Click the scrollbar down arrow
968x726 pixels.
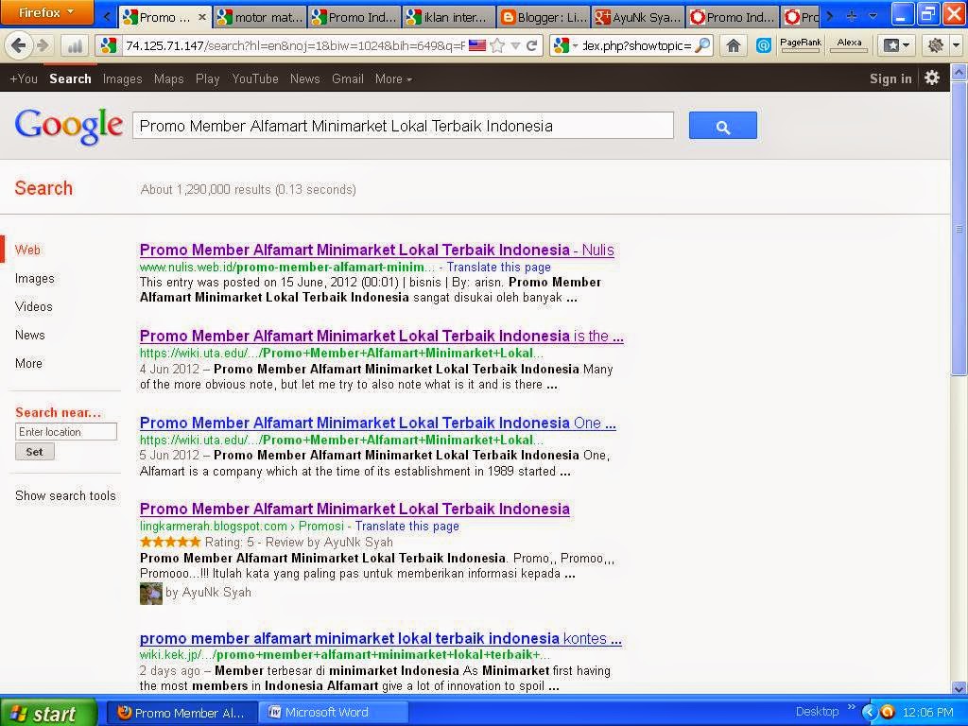click(959, 688)
